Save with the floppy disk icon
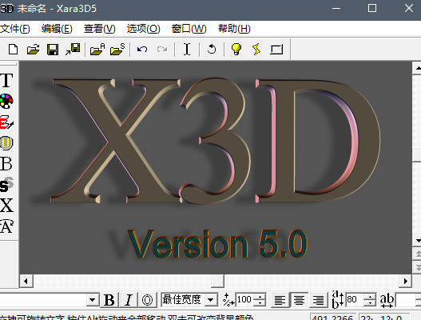 (53, 50)
